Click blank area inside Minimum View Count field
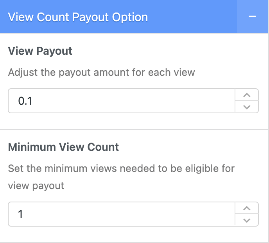Viewport: 269px width, 243px height. [137, 214]
